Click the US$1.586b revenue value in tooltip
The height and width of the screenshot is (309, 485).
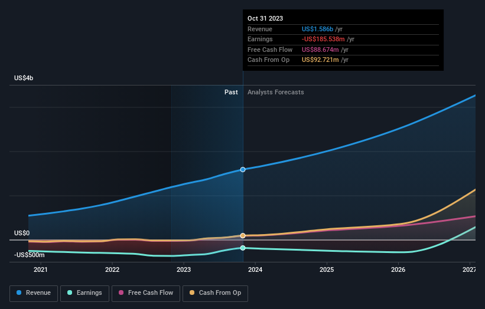(317, 29)
